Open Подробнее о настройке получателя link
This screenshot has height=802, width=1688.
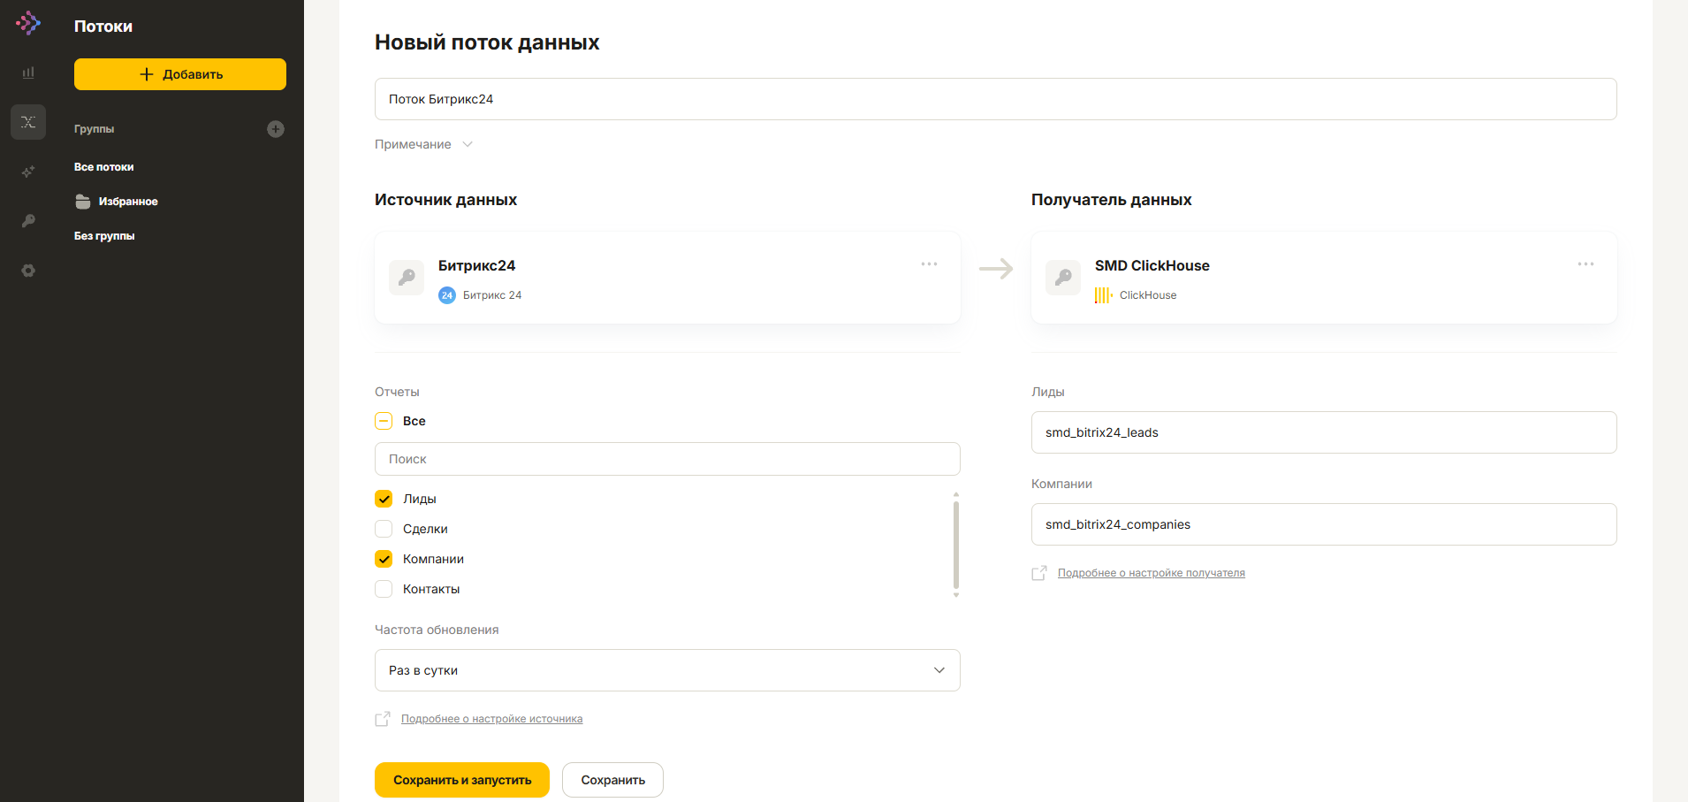[1151, 573]
